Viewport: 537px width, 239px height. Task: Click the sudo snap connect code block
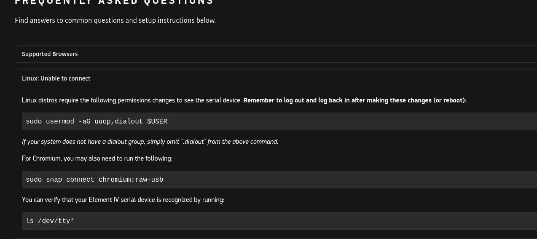(279, 180)
